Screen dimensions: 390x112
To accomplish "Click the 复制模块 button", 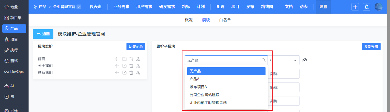I will (371, 47).
